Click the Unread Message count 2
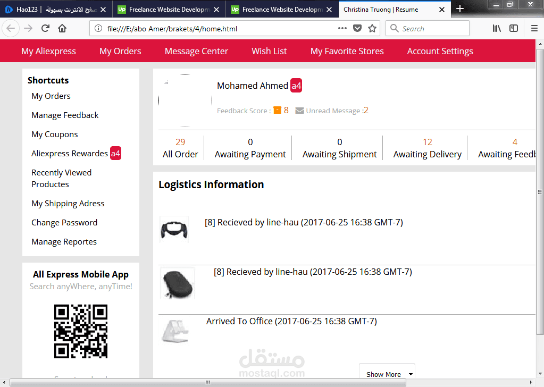 pos(366,110)
